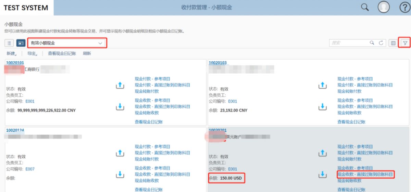Open the 新建 dropdown menu
The width and height of the screenshot is (411, 192).
click(x=12, y=54)
